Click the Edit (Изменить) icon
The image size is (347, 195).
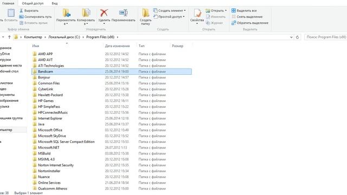[208, 17]
